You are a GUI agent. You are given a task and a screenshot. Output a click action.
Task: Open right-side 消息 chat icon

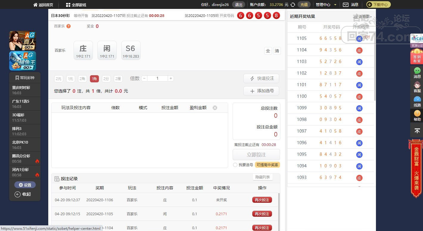(417, 73)
